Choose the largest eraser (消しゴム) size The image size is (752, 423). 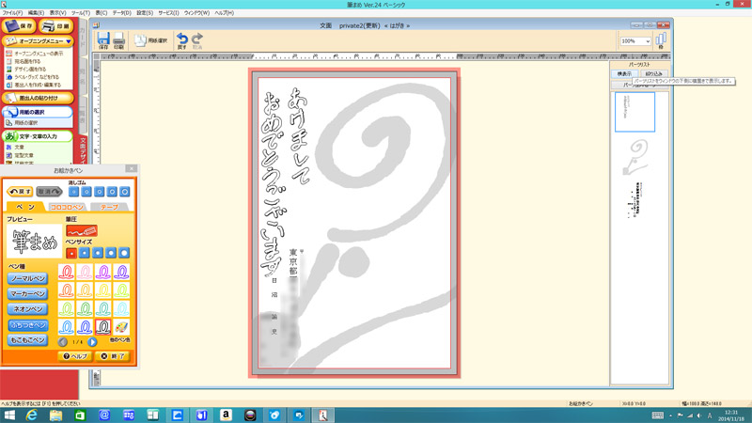[x=126, y=191]
